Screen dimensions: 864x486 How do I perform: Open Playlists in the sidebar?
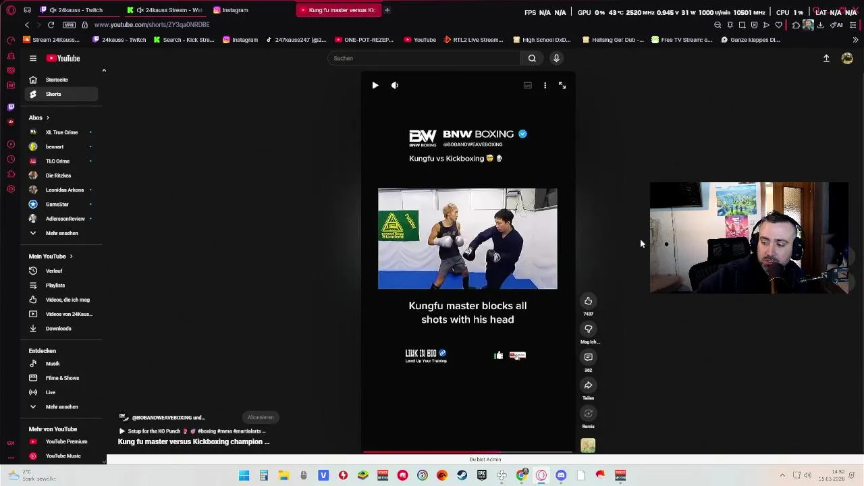62,285
